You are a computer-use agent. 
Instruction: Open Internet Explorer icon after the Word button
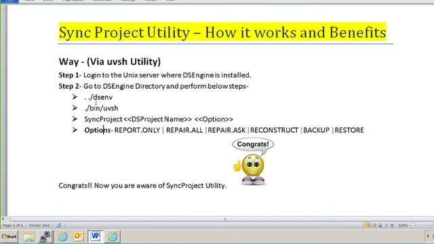(x=113, y=237)
